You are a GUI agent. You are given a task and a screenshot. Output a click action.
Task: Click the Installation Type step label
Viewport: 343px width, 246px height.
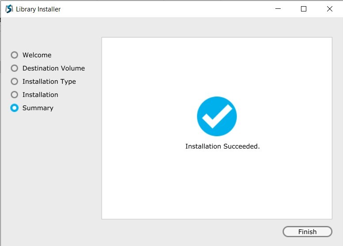[49, 82]
